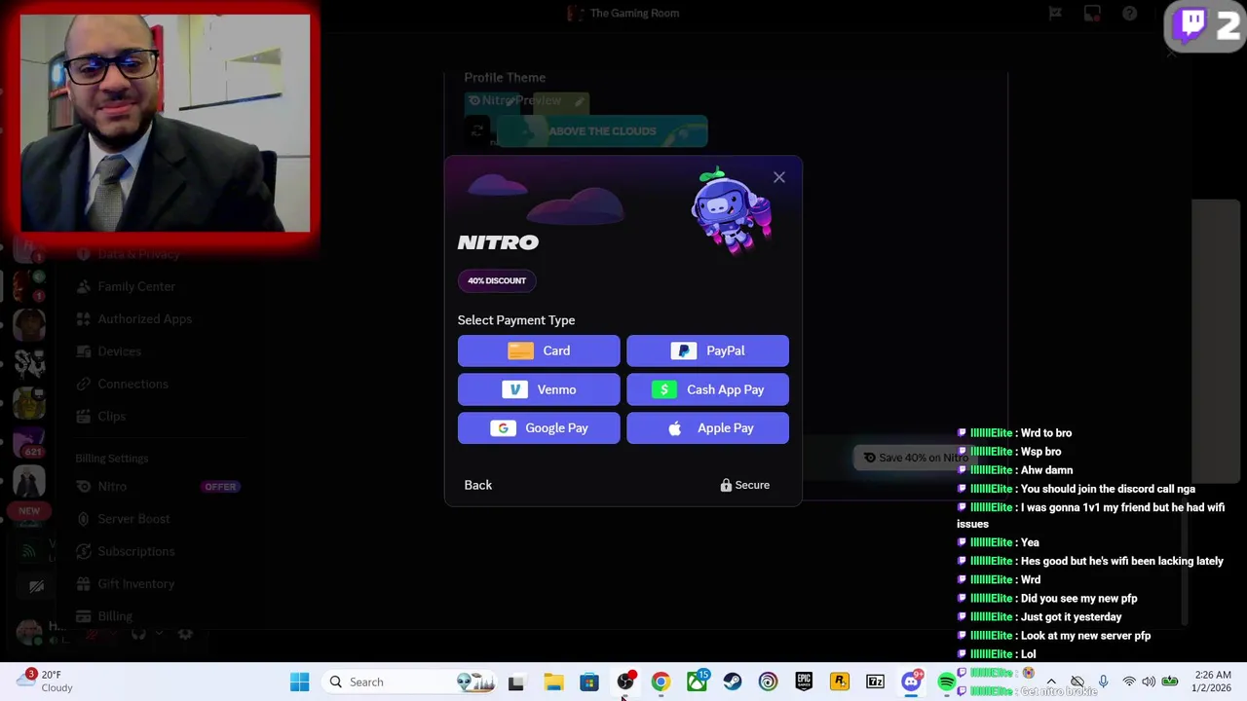The width and height of the screenshot is (1247, 701).
Task: Open Authorized Apps settings
Action: click(144, 318)
